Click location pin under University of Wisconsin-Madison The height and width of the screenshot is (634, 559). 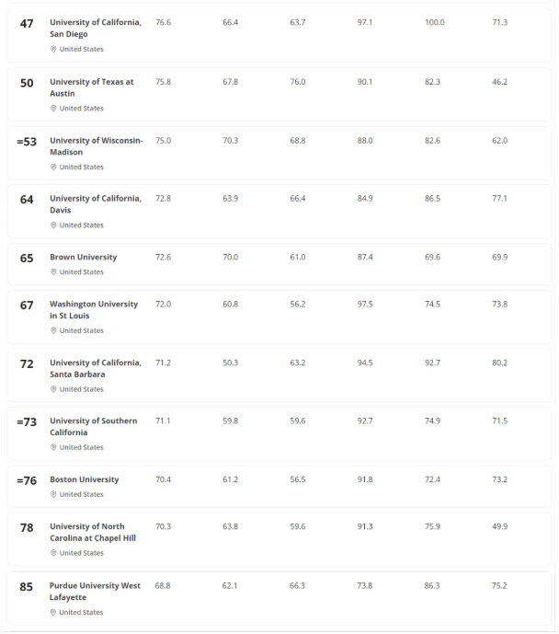pos(53,167)
